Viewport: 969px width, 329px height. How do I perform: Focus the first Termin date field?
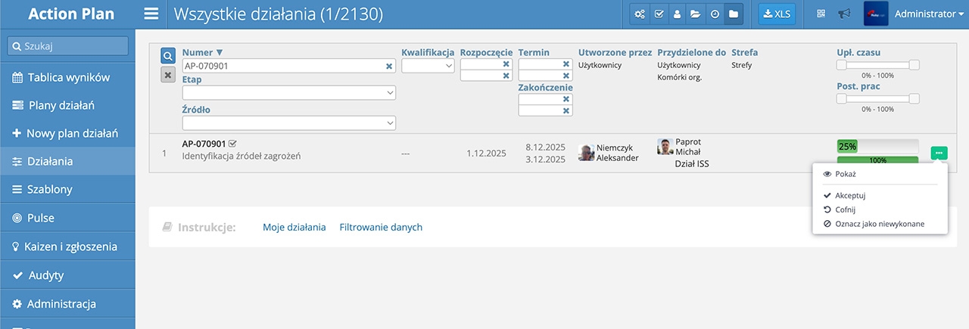[545, 64]
